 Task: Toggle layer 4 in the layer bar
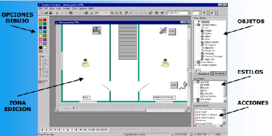pos(59,130)
